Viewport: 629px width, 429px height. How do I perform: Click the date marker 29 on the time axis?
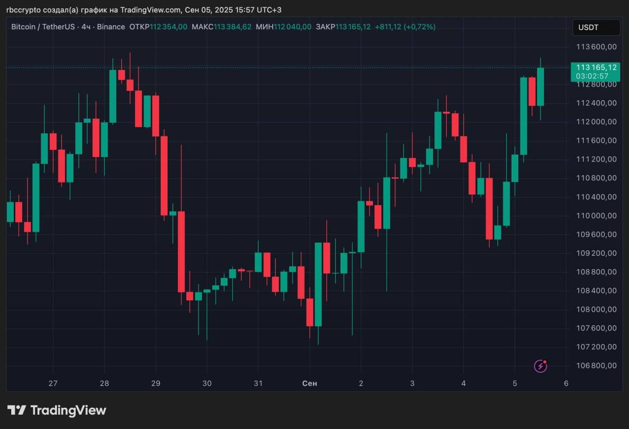(x=155, y=383)
